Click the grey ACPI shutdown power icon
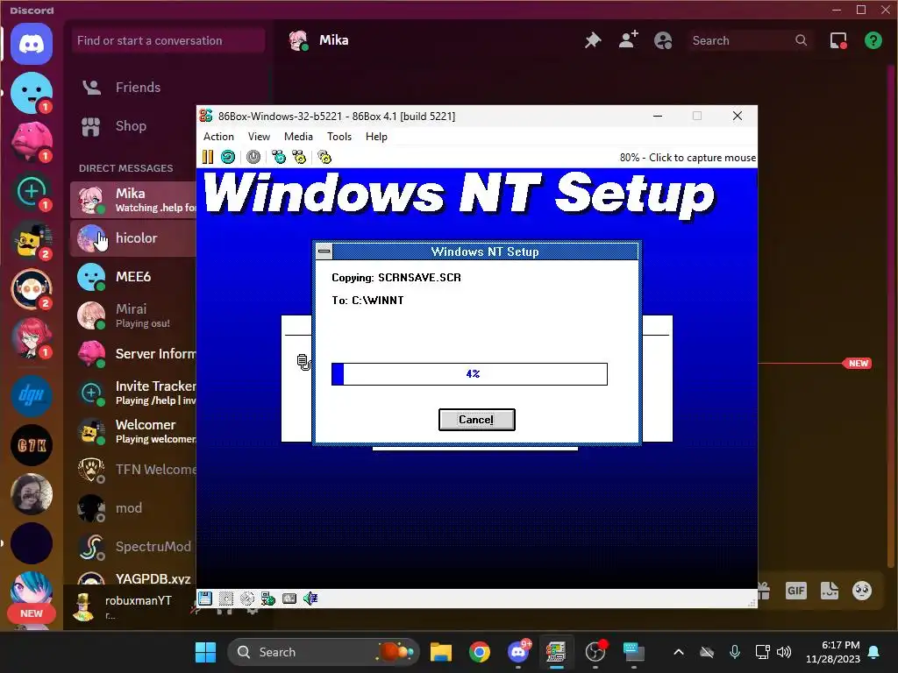The width and height of the screenshot is (898, 673). (x=253, y=157)
